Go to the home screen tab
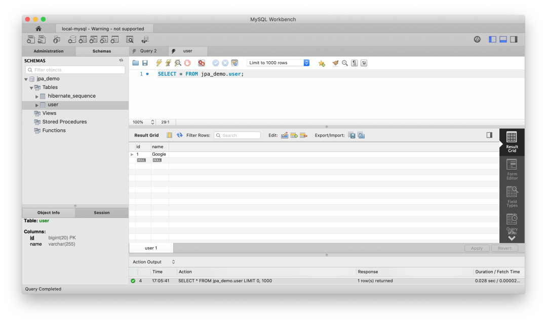Viewport: 547px width, 323px height. click(38, 28)
